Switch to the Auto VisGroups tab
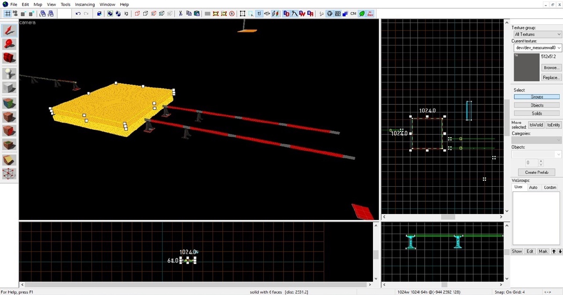The image size is (563, 295). coord(533,187)
